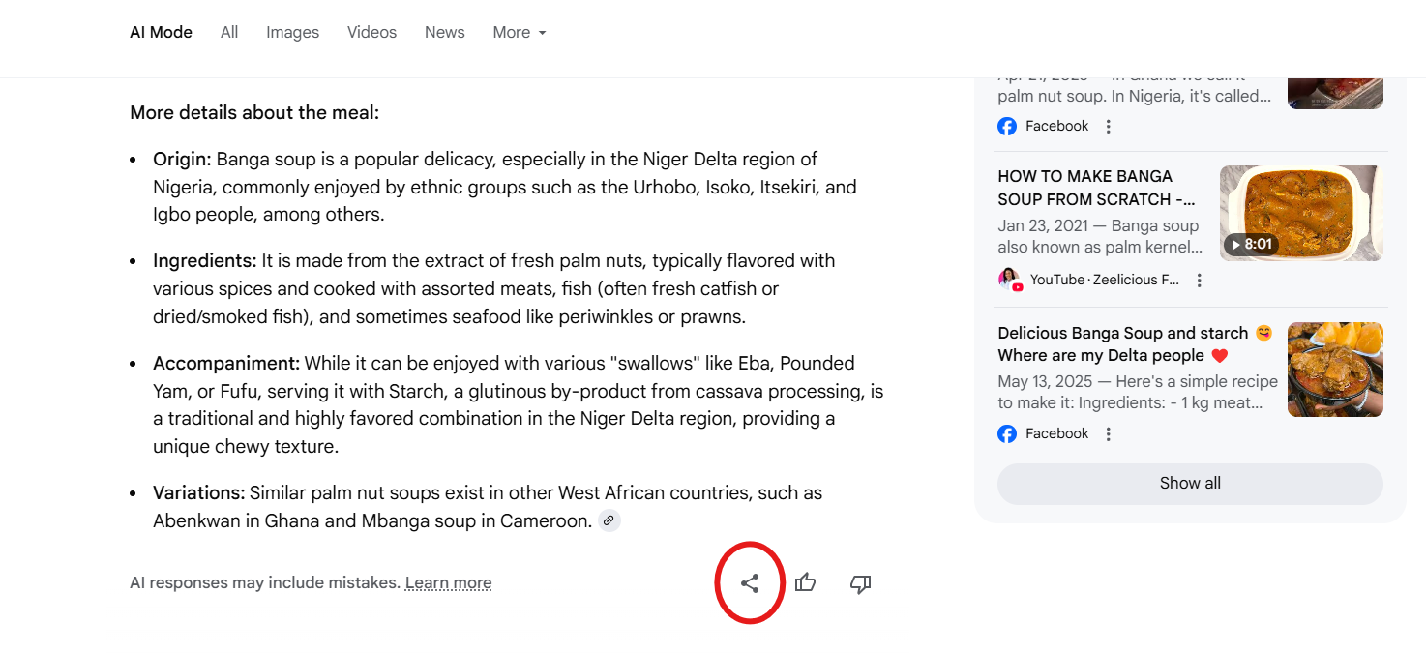The height and width of the screenshot is (654, 1426).
Task: Open the source link icon after Mbanga soup text
Action: click(x=609, y=520)
